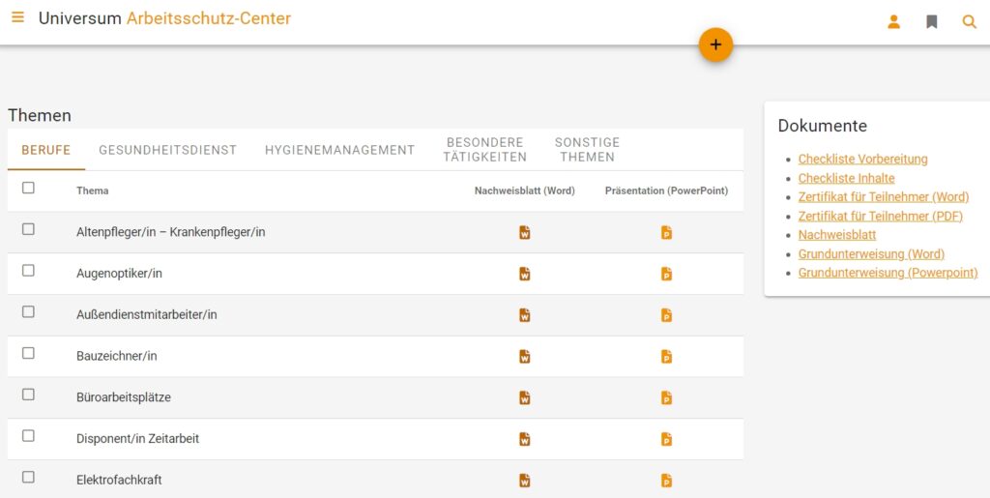Click the user profile icon
Viewport: 990px width, 498px height.
[893, 21]
